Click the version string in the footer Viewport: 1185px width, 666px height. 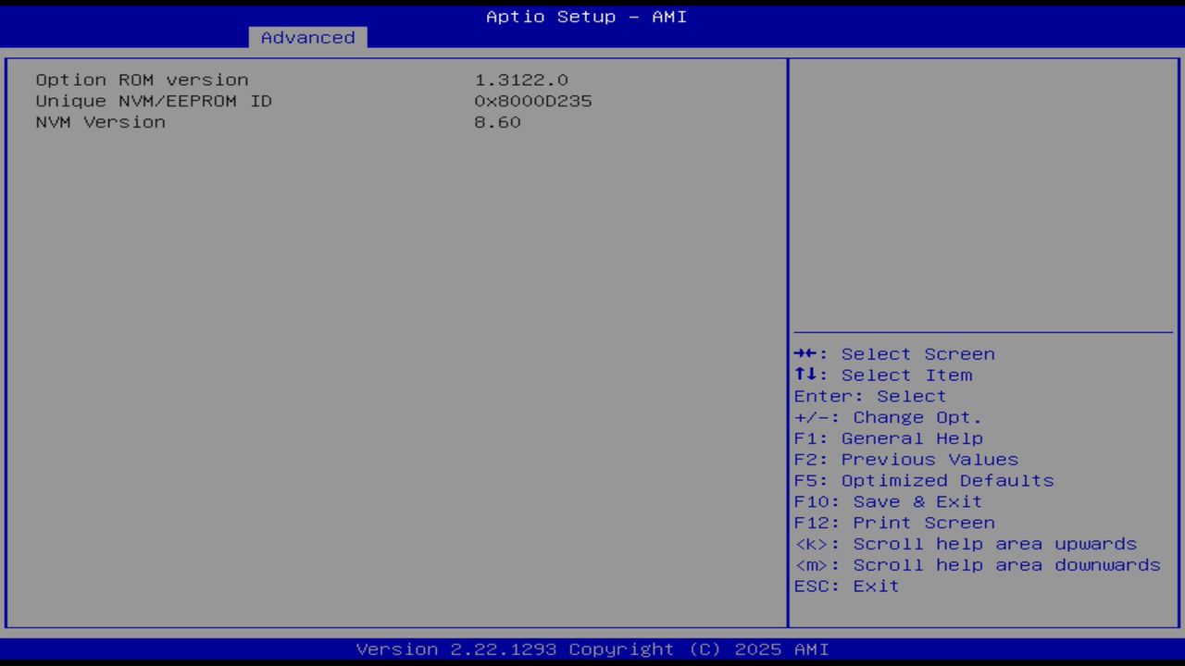(x=586, y=648)
